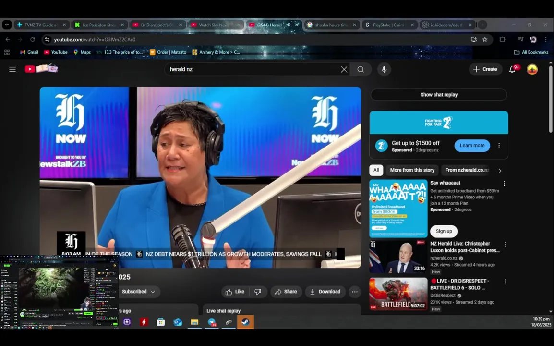554x346 pixels.
Task: Open Telegram from the taskbar
Action: pyautogui.click(x=212, y=322)
